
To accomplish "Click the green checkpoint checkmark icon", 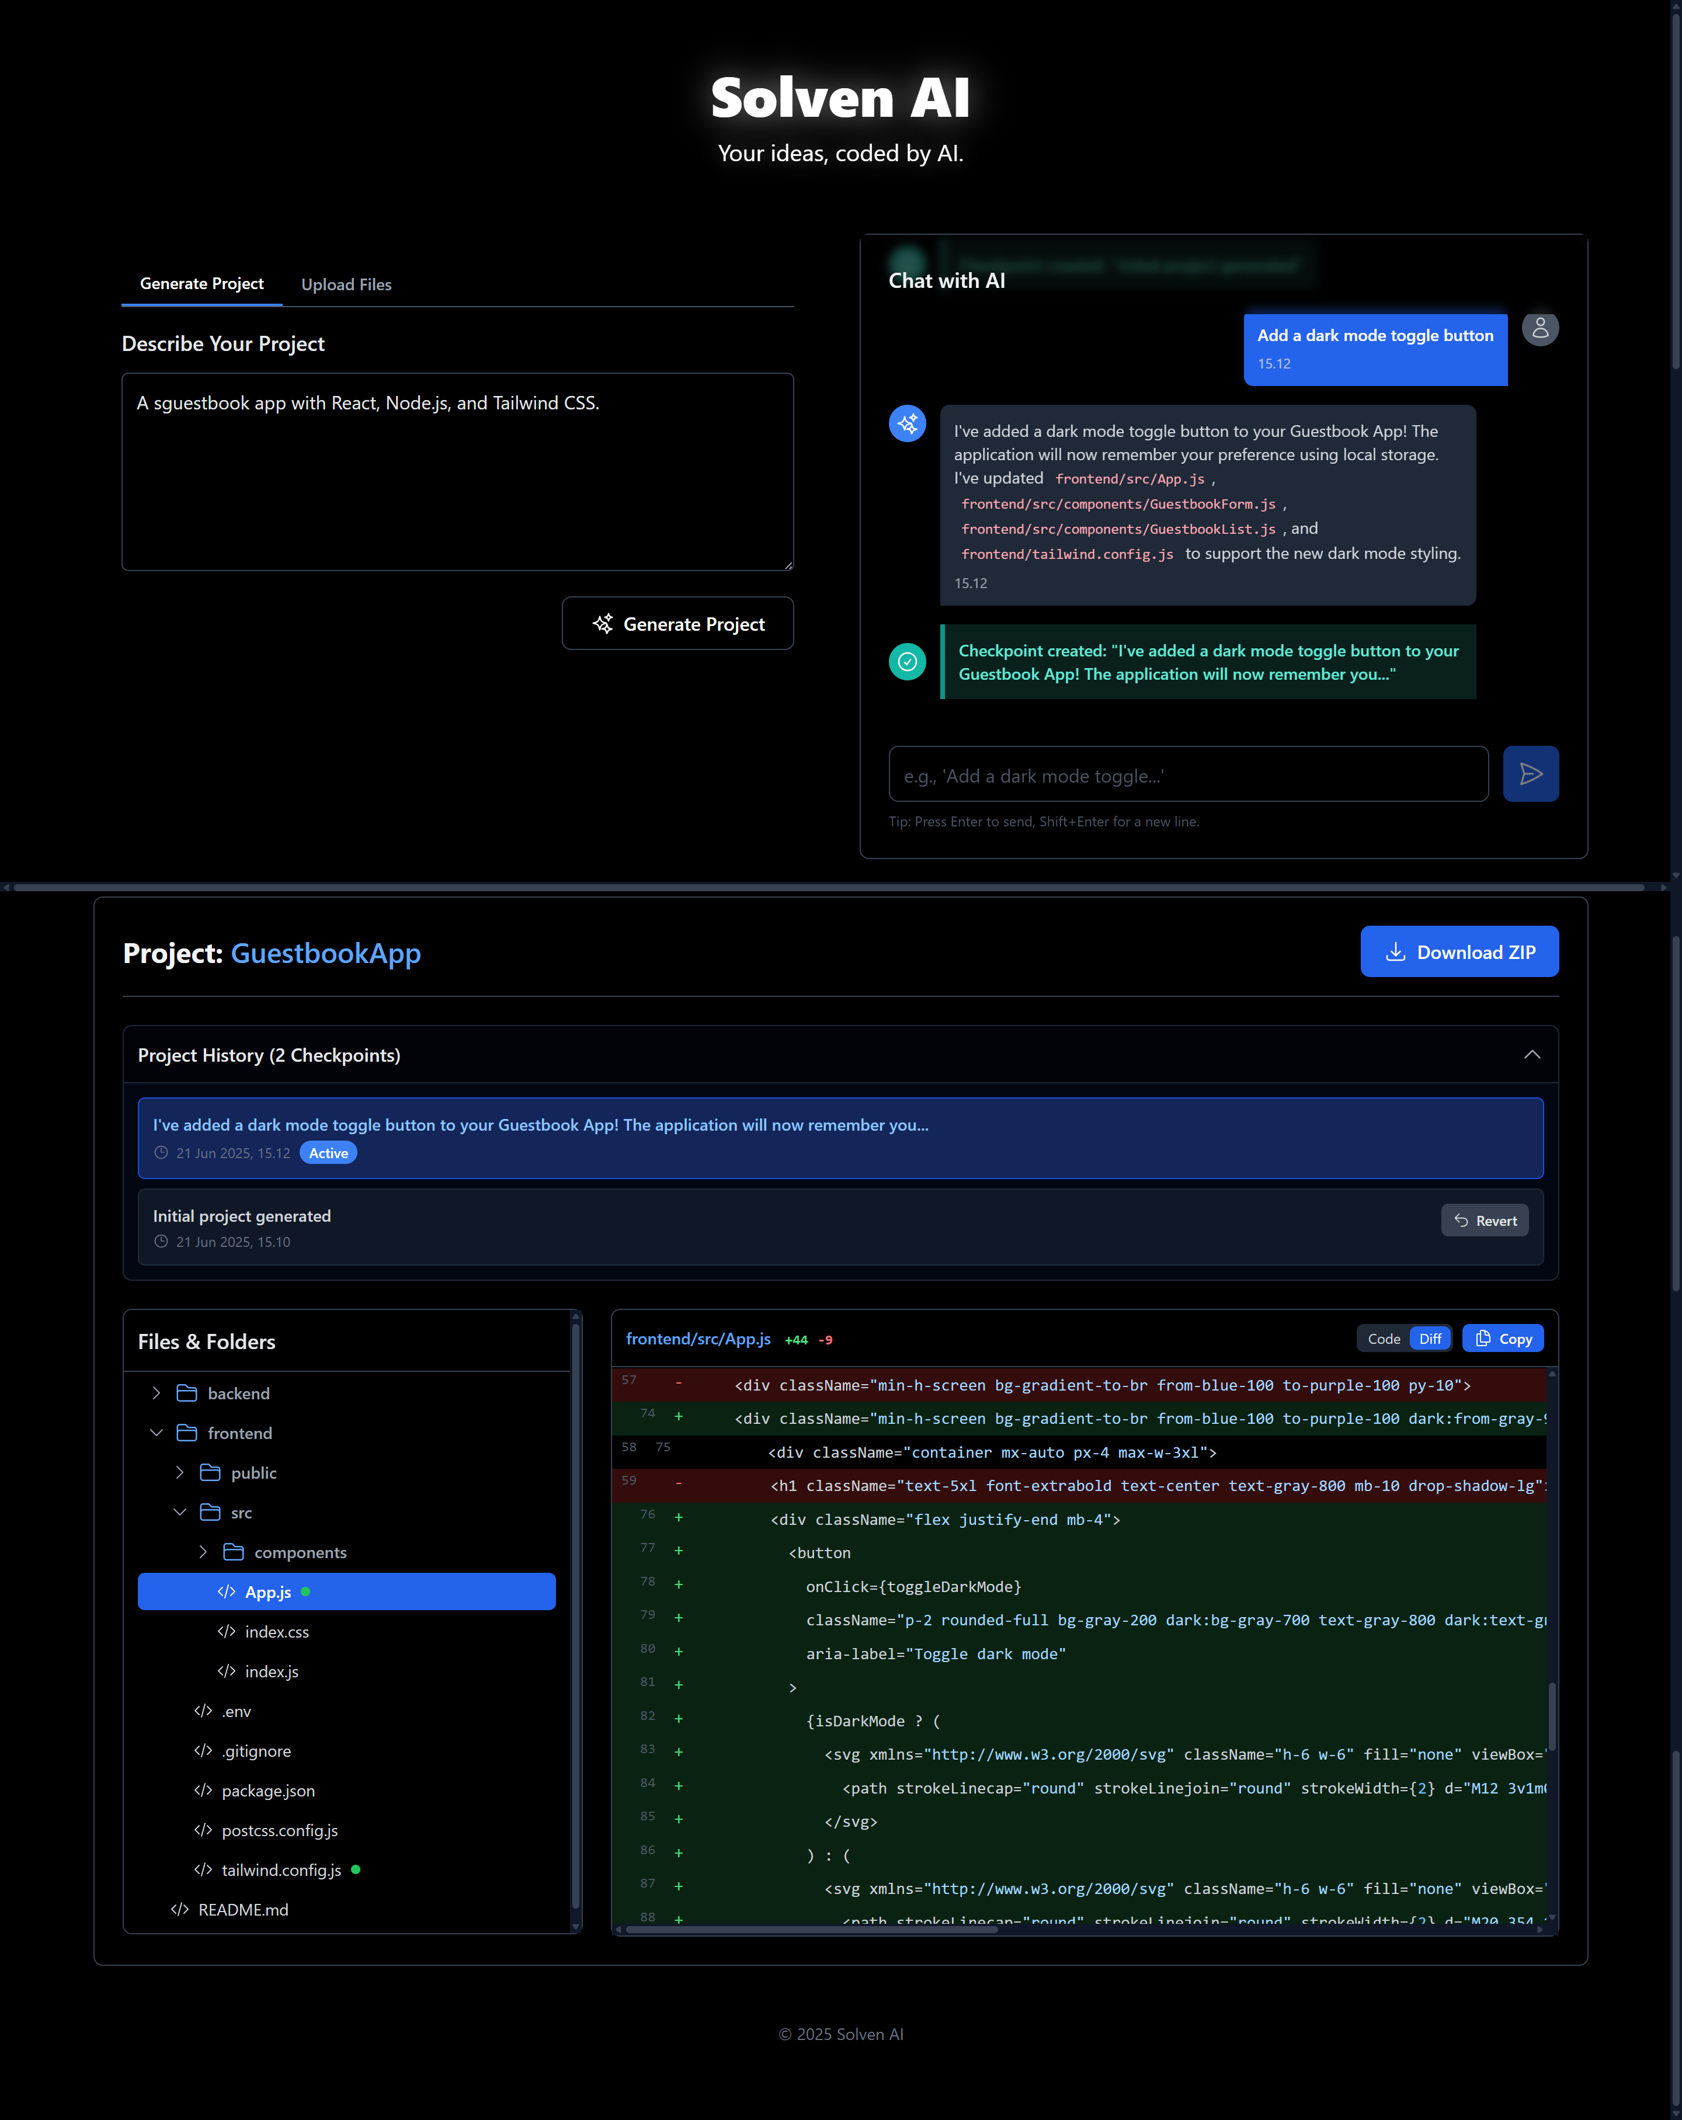I will tap(906, 662).
